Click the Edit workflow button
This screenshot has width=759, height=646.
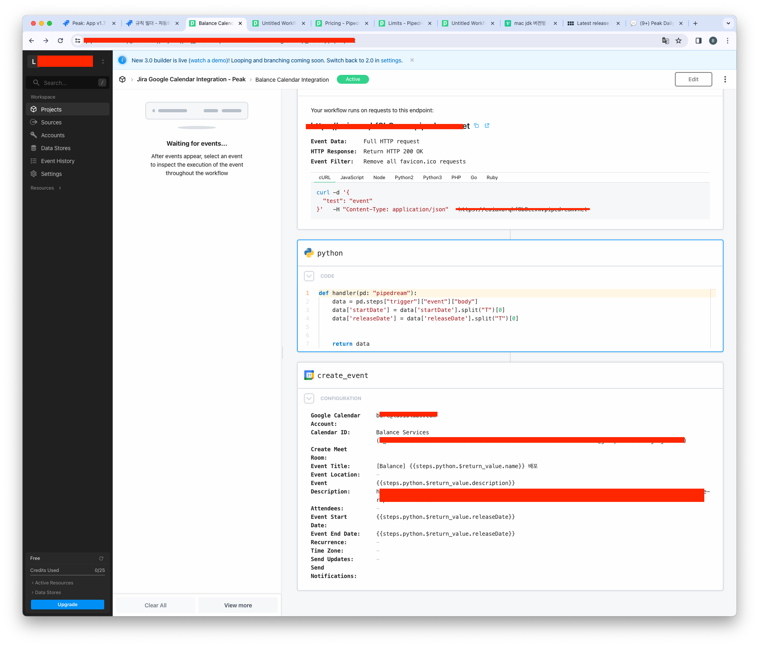(x=693, y=79)
